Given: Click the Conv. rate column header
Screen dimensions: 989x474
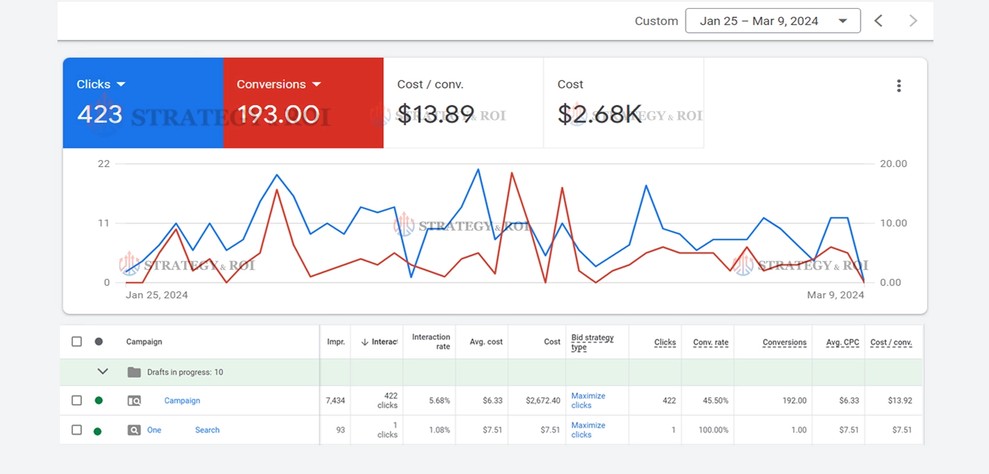Looking at the screenshot, I should point(711,342).
